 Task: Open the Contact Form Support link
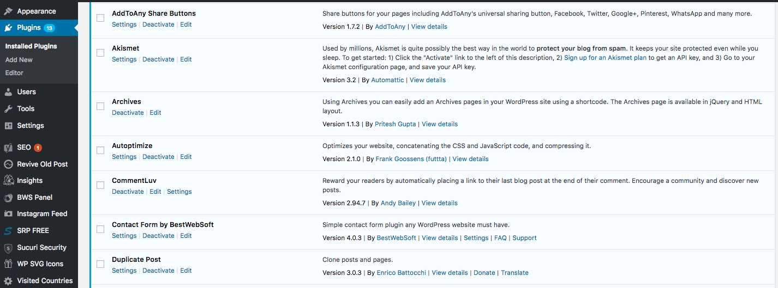click(524, 238)
